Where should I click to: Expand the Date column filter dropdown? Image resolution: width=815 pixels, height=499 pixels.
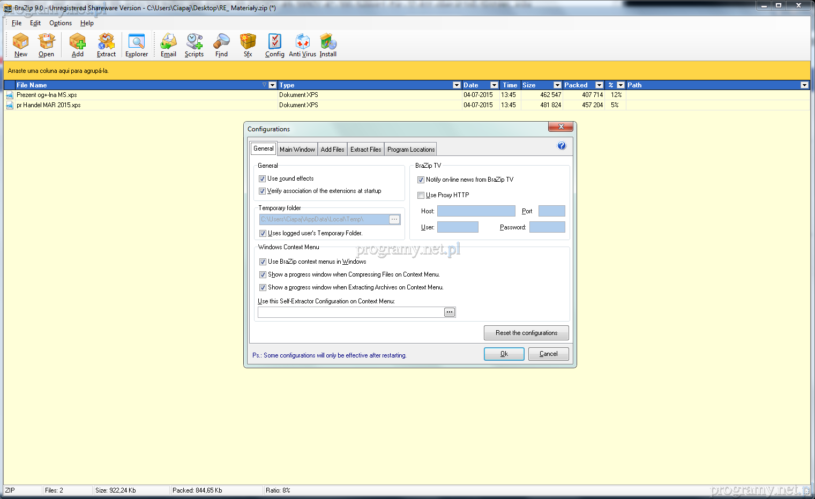494,85
